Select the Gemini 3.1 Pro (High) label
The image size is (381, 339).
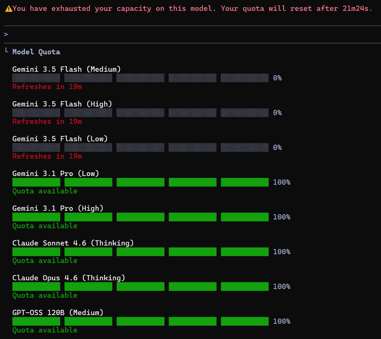click(x=58, y=208)
